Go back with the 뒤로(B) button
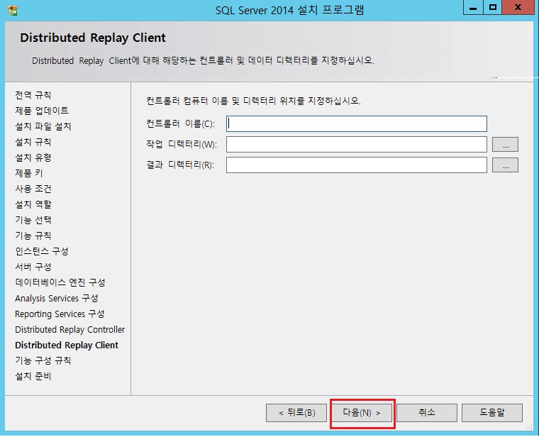This screenshot has height=437, width=539. click(296, 413)
